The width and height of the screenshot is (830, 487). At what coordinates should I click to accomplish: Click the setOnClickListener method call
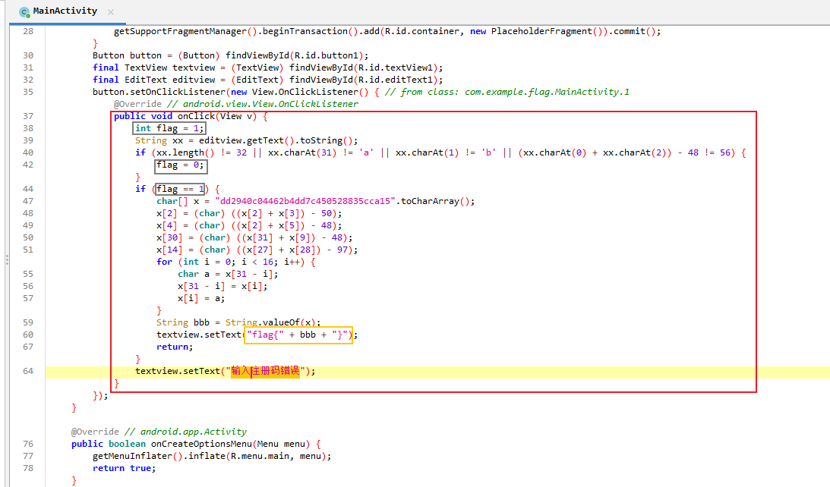169,92
